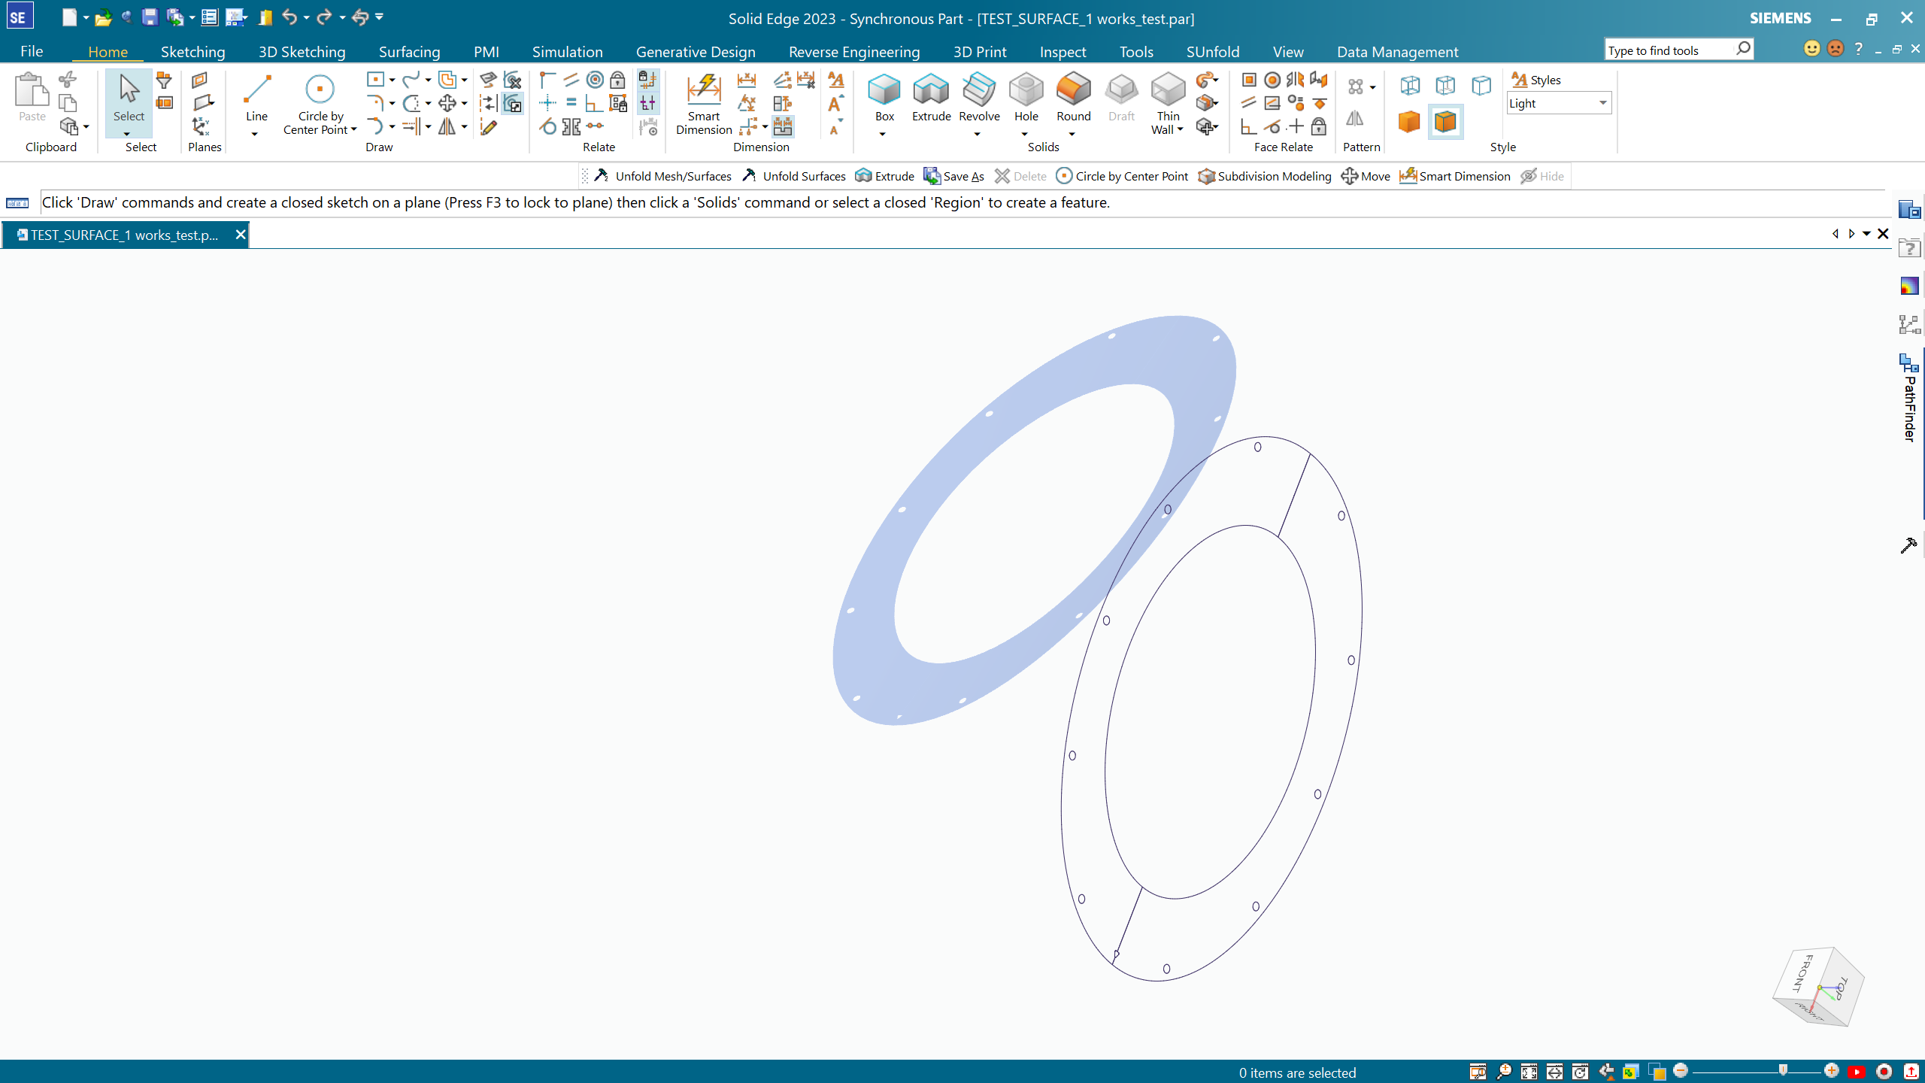
Task: Click the Round solids icon
Action: click(1073, 90)
